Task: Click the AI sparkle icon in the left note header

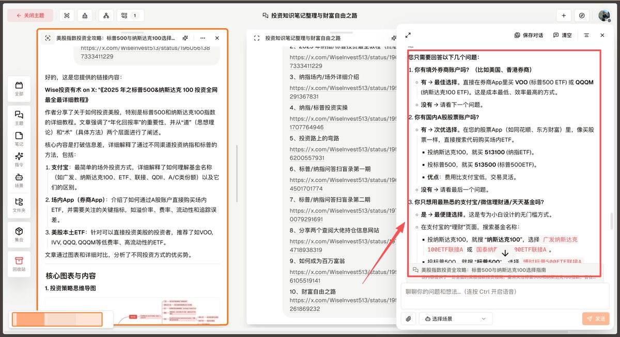Action: point(185,38)
